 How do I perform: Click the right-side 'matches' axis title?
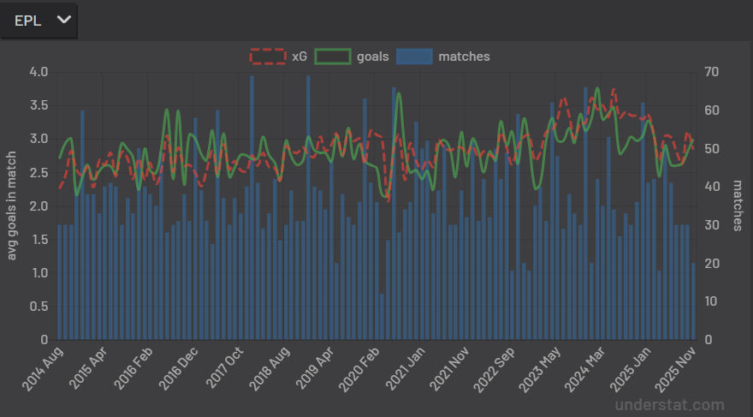pyautogui.click(x=738, y=205)
